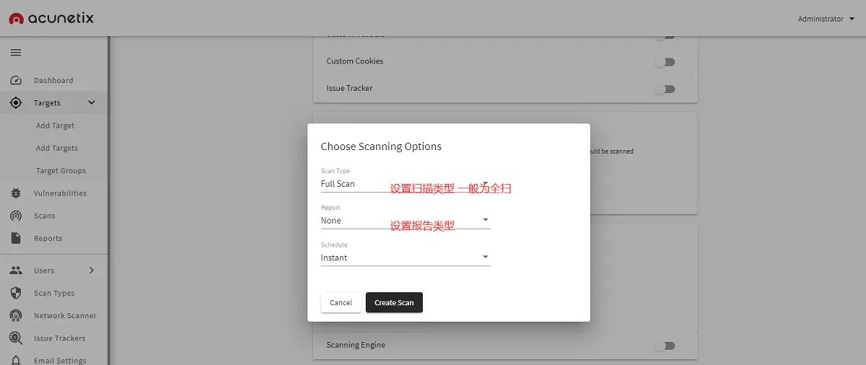The width and height of the screenshot is (866, 365).
Task: Click the Scan Types shield icon
Action: pos(16,293)
